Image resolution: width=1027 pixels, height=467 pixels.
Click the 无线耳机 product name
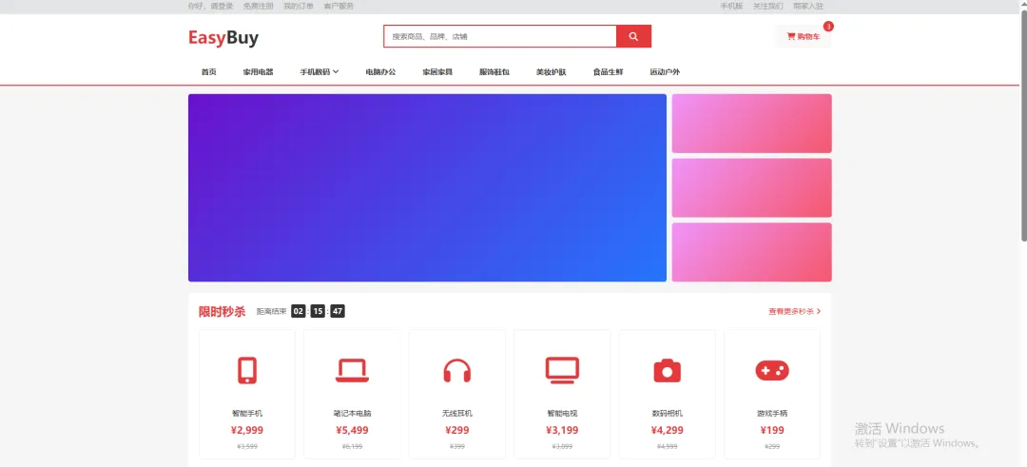tap(457, 414)
